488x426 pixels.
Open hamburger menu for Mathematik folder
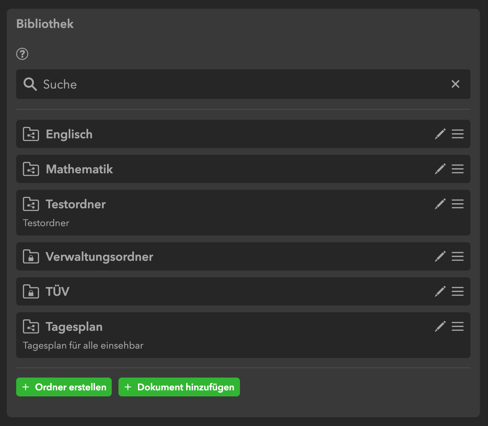coord(458,169)
